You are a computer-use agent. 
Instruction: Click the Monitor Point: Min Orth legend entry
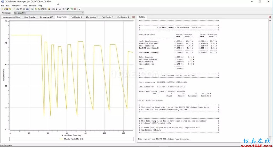coord(71,139)
